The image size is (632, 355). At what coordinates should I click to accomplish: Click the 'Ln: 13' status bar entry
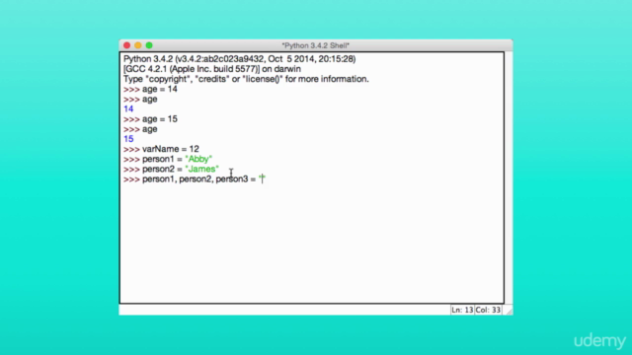pos(462,310)
